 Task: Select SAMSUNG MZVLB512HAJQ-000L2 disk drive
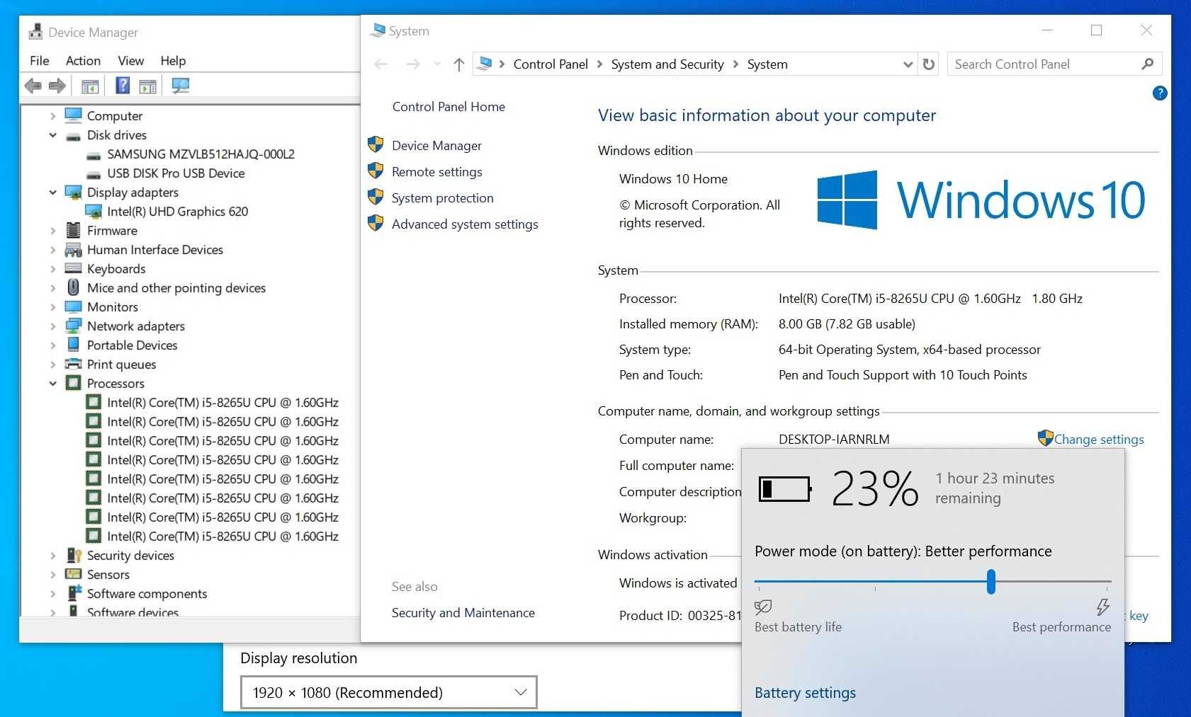[x=201, y=154]
